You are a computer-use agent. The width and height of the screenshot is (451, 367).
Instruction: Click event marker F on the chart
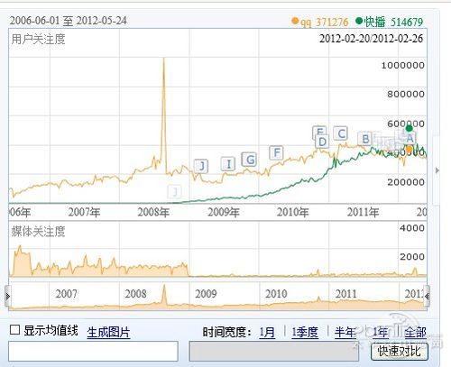(277, 152)
